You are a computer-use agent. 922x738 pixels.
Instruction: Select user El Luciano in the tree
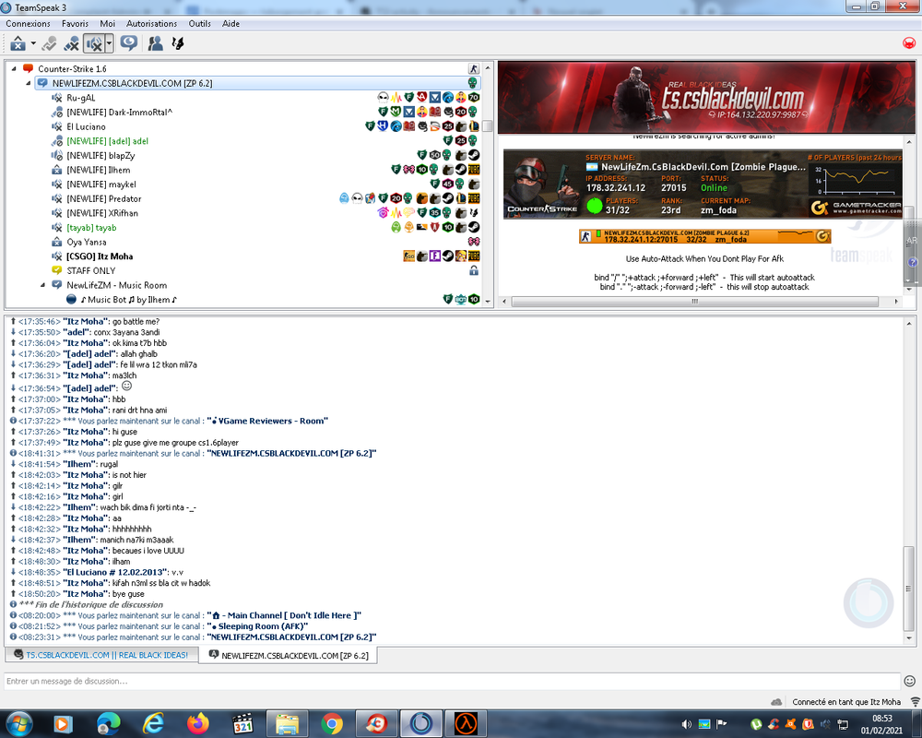point(86,127)
